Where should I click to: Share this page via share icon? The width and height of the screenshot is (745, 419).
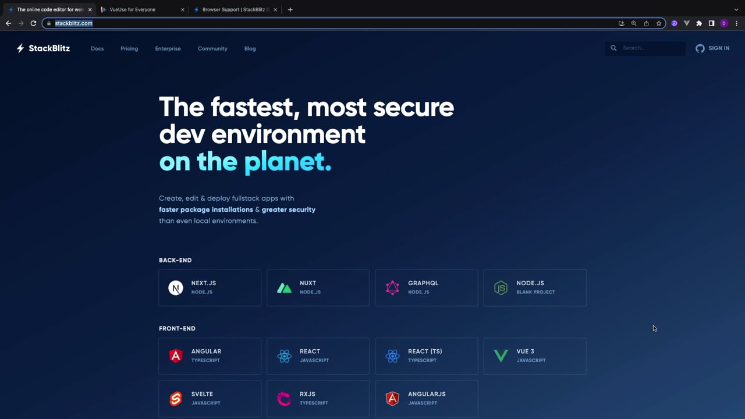click(646, 23)
